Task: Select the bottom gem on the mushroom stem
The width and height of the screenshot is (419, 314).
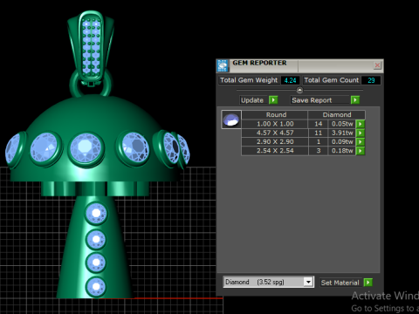Action: pos(96,287)
